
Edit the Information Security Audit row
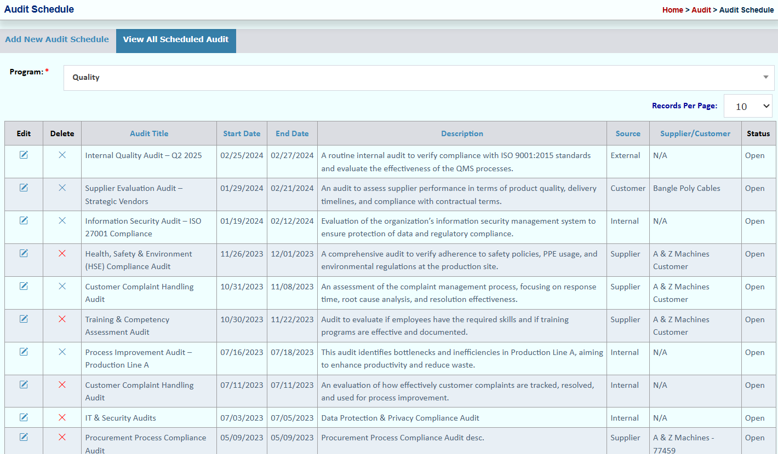click(24, 220)
